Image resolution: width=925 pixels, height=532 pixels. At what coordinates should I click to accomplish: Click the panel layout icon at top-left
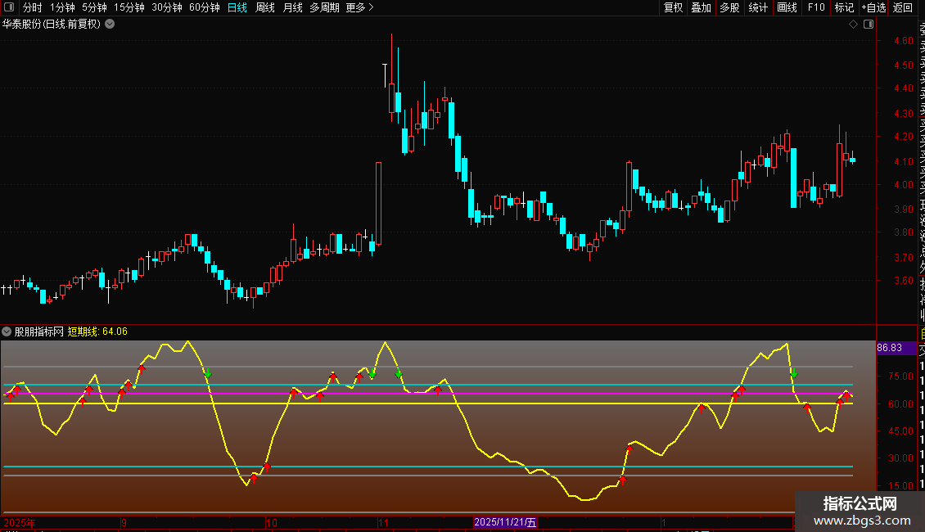pos(9,7)
